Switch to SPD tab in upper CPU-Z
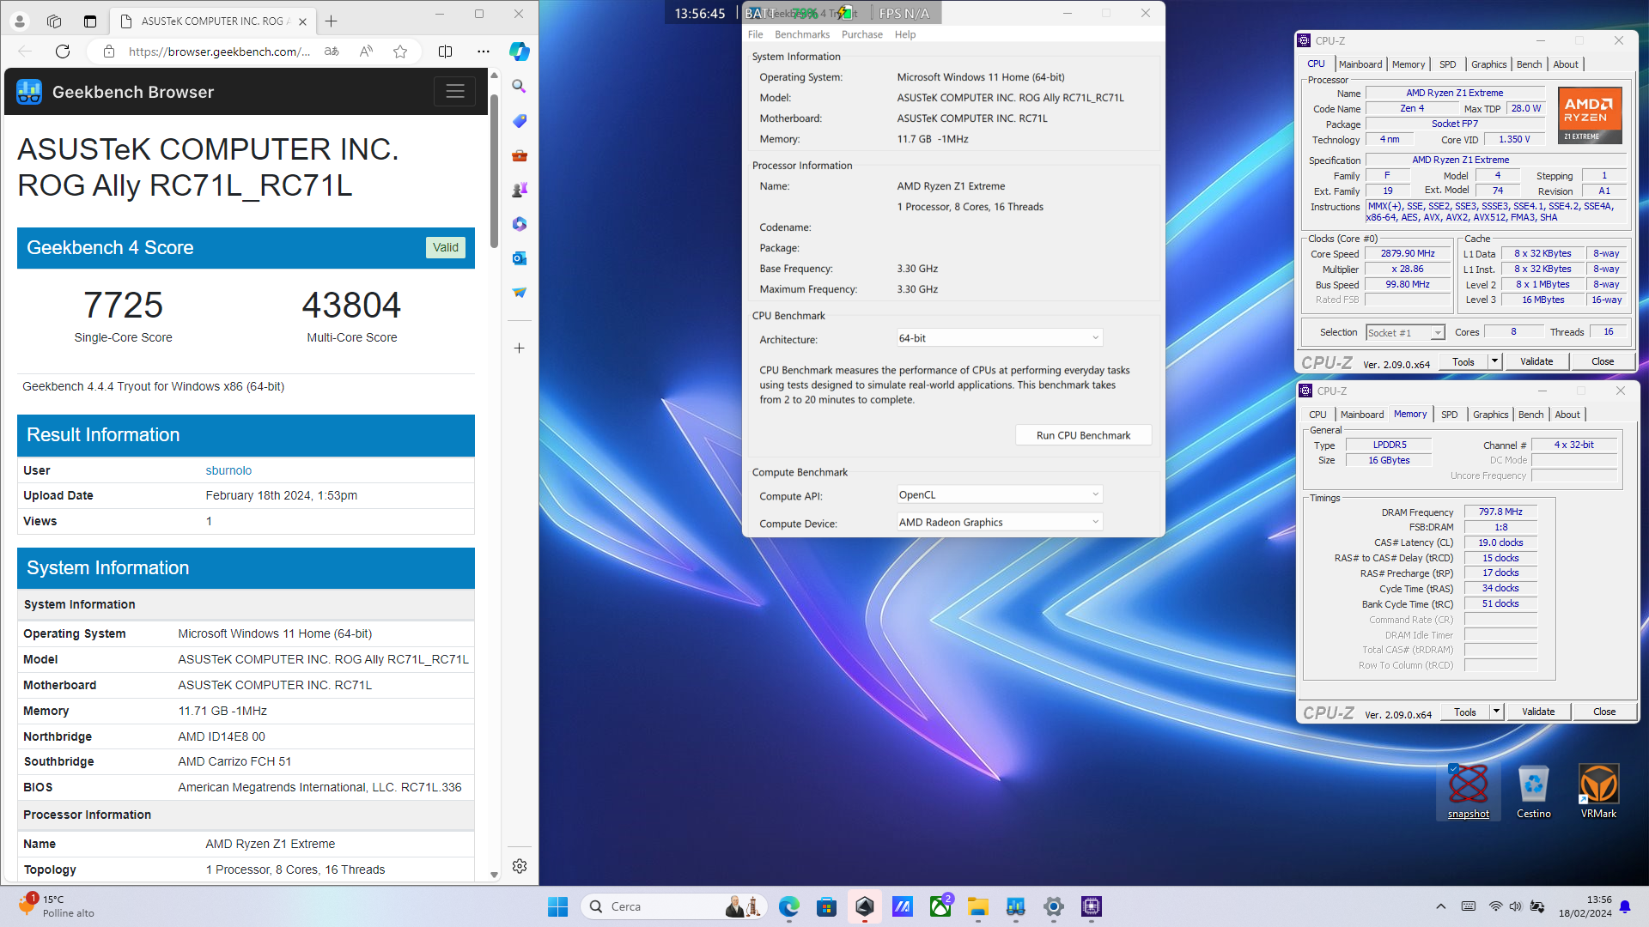1649x927 pixels. (x=1447, y=64)
